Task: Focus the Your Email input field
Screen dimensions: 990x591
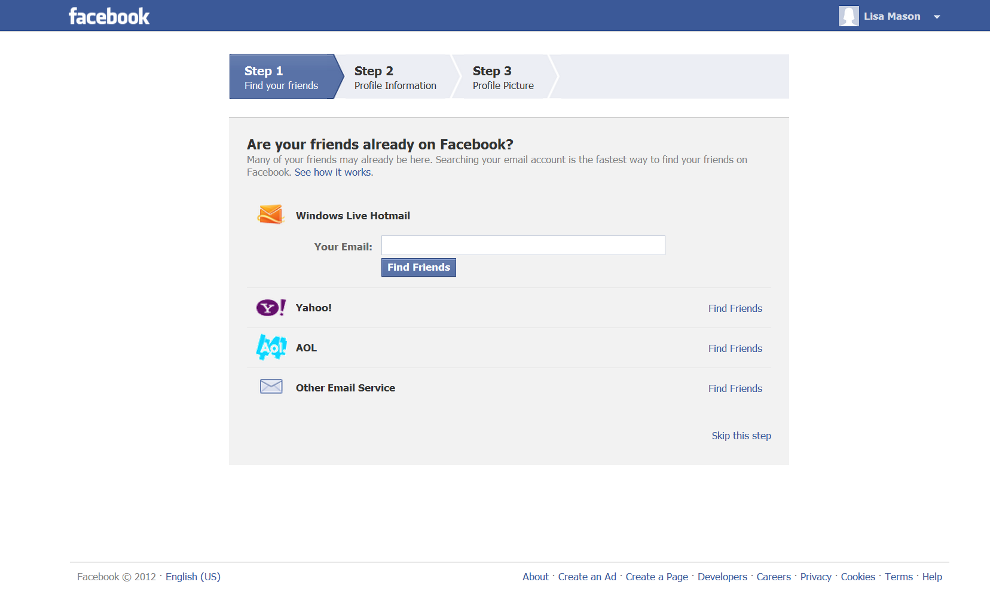Action: point(523,245)
